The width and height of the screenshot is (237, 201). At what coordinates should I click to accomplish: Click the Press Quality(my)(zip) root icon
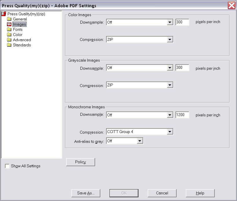(4, 14)
